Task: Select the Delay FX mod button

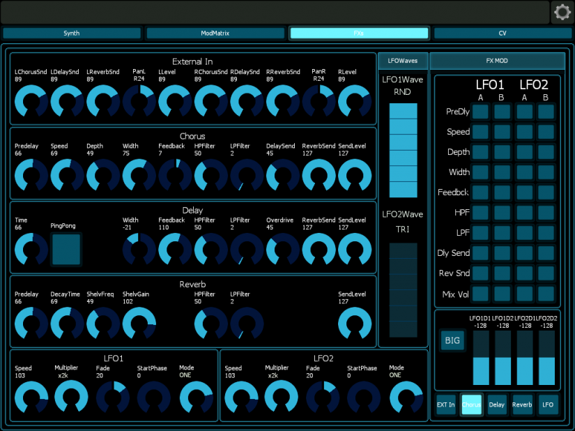Action: pyautogui.click(x=497, y=404)
